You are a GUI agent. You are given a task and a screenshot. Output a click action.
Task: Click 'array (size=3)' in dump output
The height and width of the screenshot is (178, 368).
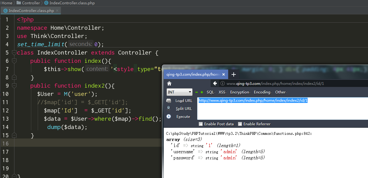point(184,140)
